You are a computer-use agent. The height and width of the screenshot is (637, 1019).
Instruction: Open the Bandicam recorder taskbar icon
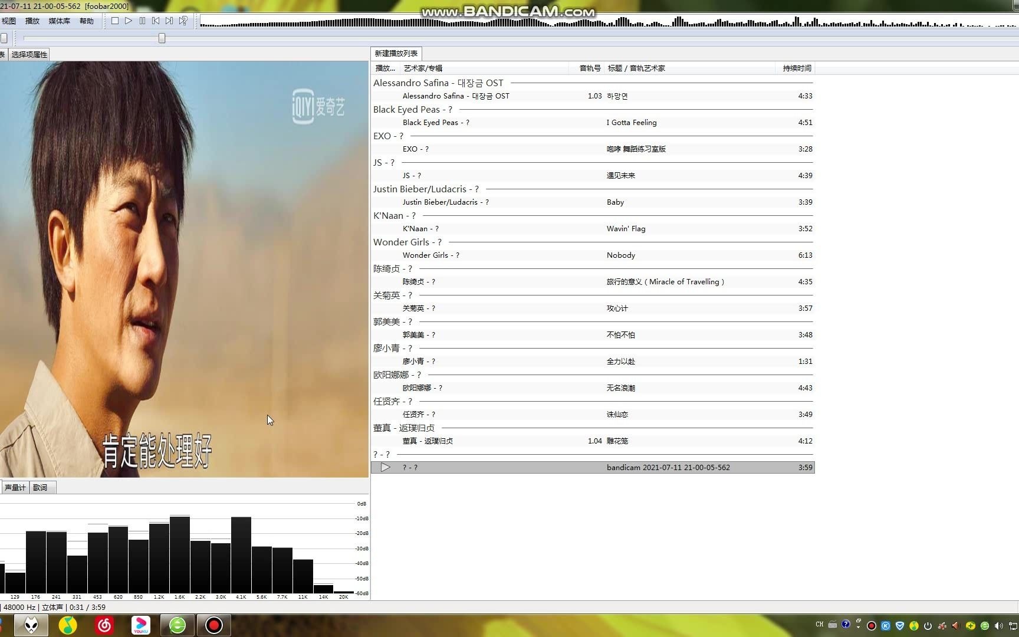pyautogui.click(x=214, y=625)
